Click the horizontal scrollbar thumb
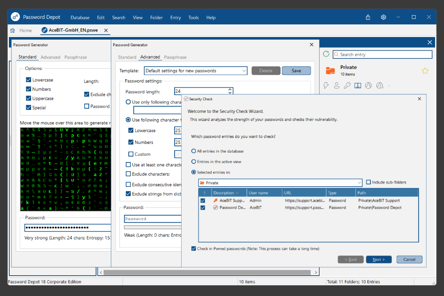Screen dimensions: 444x296 point(207,272)
